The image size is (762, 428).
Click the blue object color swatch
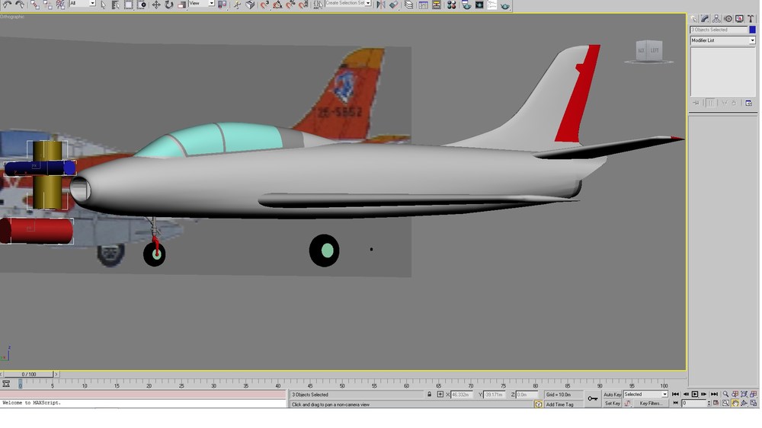pyautogui.click(x=752, y=30)
